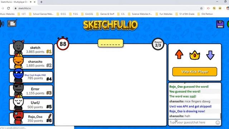
Task: Click the blue sunglasses avatar
Action: [18, 75]
